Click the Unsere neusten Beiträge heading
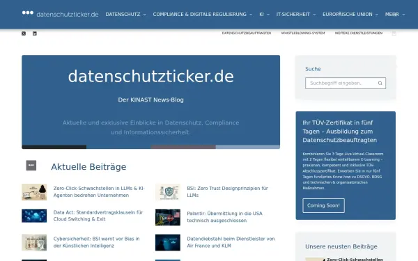This screenshot has height=261, width=418. [x=341, y=246]
